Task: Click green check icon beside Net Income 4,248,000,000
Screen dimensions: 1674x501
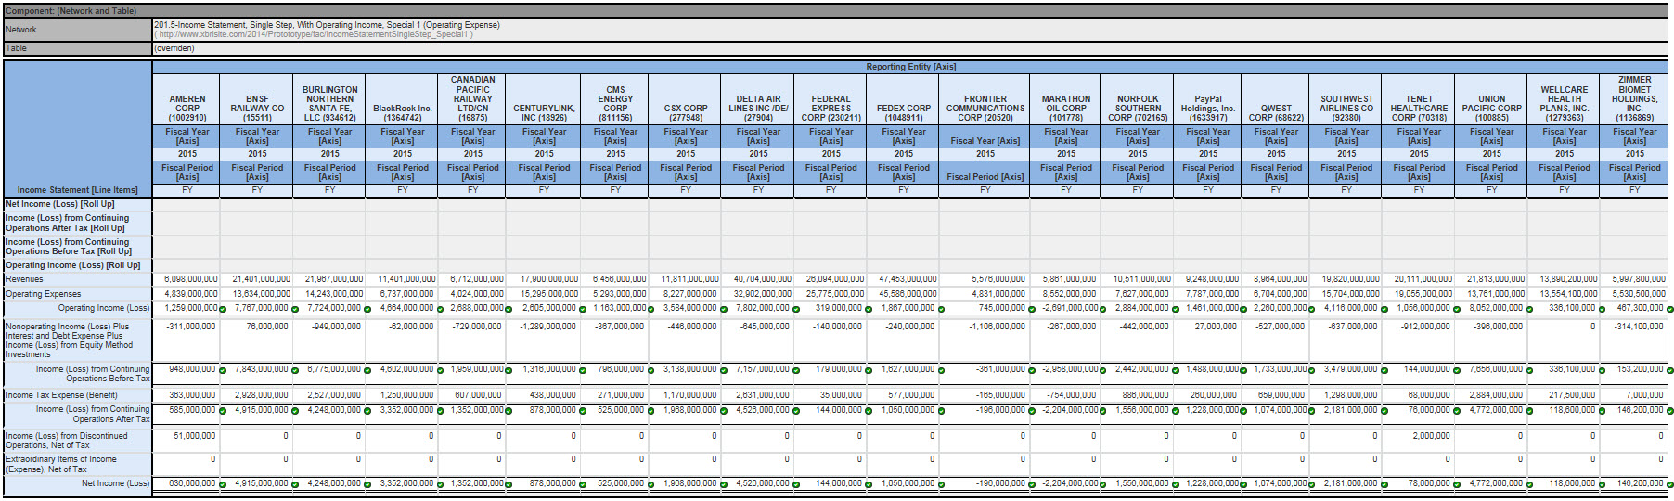Action: coord(367,484)
